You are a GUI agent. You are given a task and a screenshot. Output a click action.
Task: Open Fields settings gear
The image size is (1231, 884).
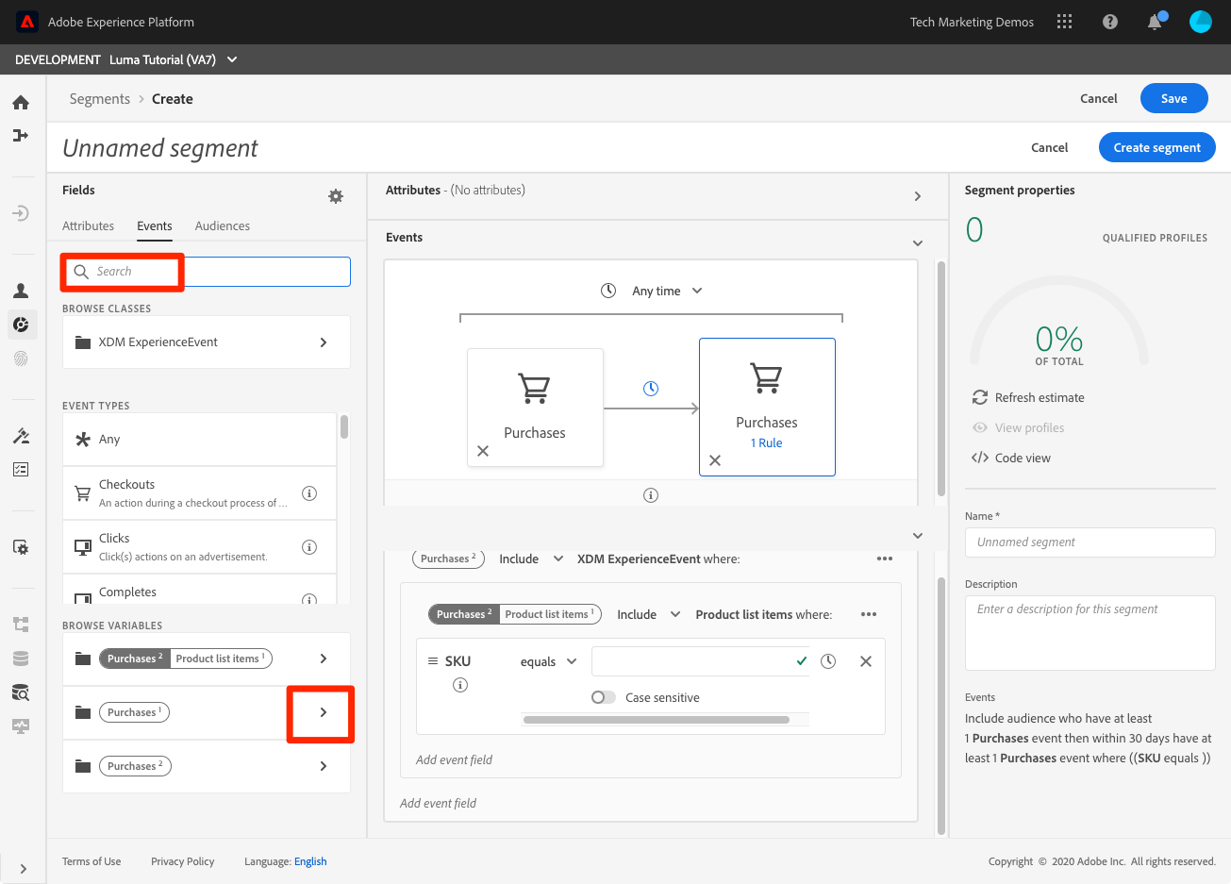tap(336, 196)
